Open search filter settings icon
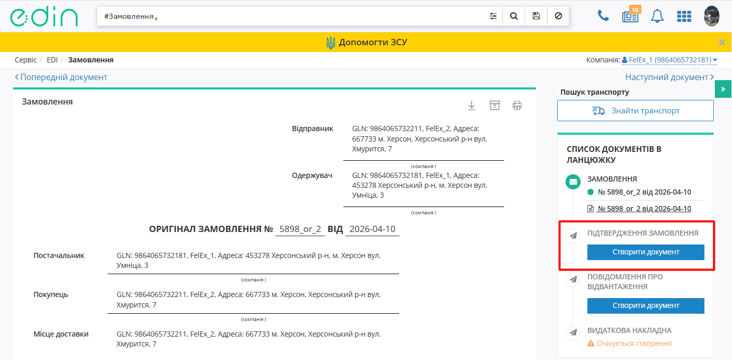This screenshot has height=360, width=732. pyautogui.click(x=493, y=16)
